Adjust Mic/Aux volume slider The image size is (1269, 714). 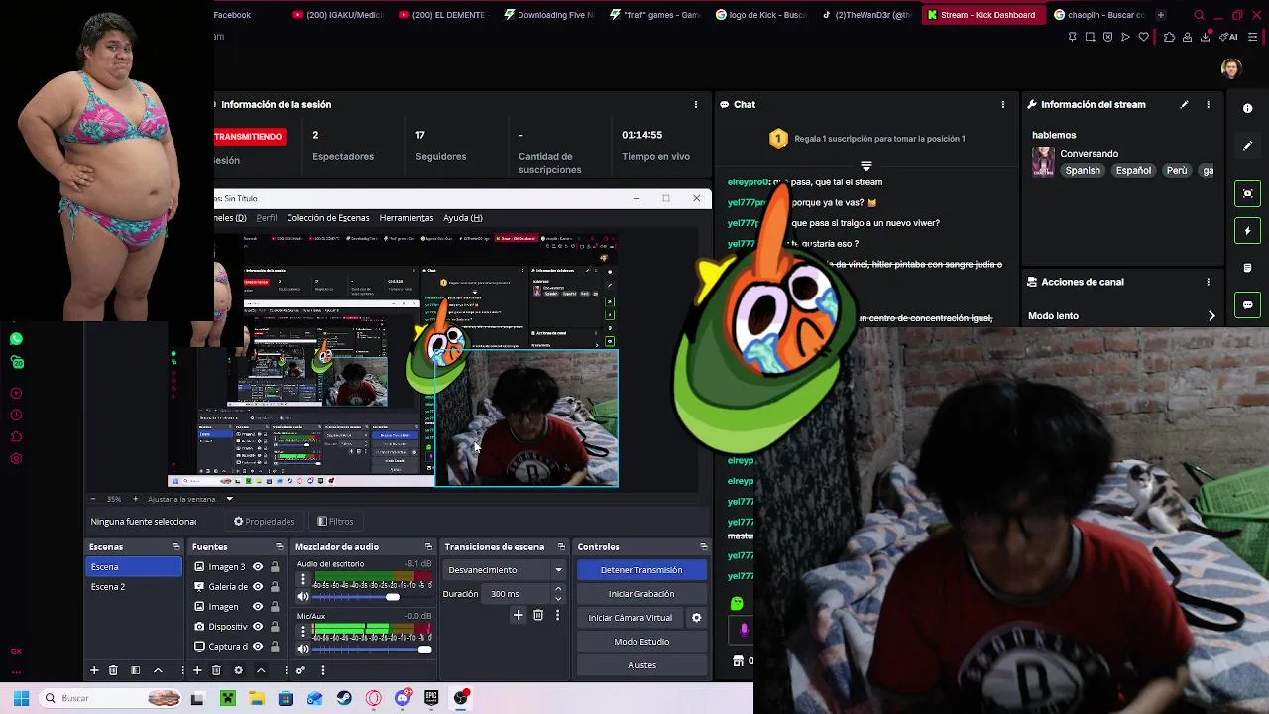(x=425, y=649)
